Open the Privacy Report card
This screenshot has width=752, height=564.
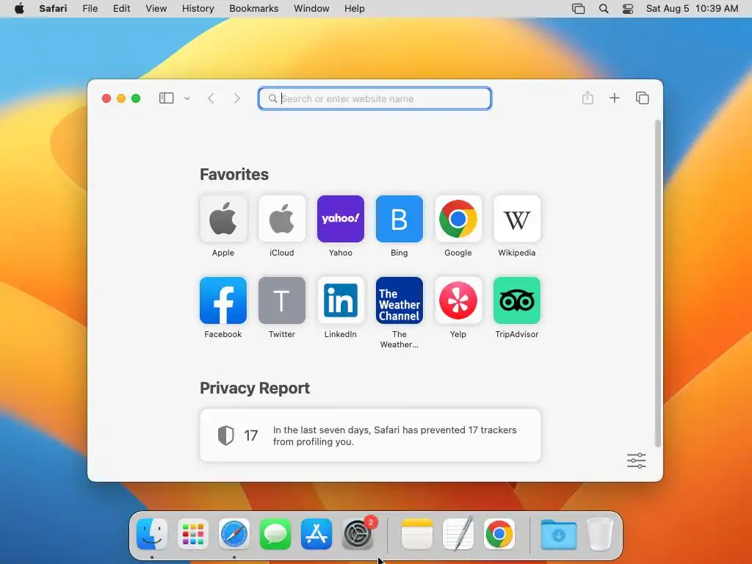pyautogui.click(x=370, y=435)
